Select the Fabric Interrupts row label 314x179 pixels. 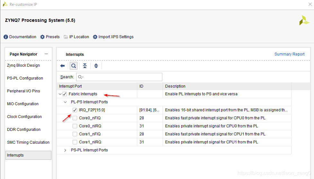[x=83, y=94]
